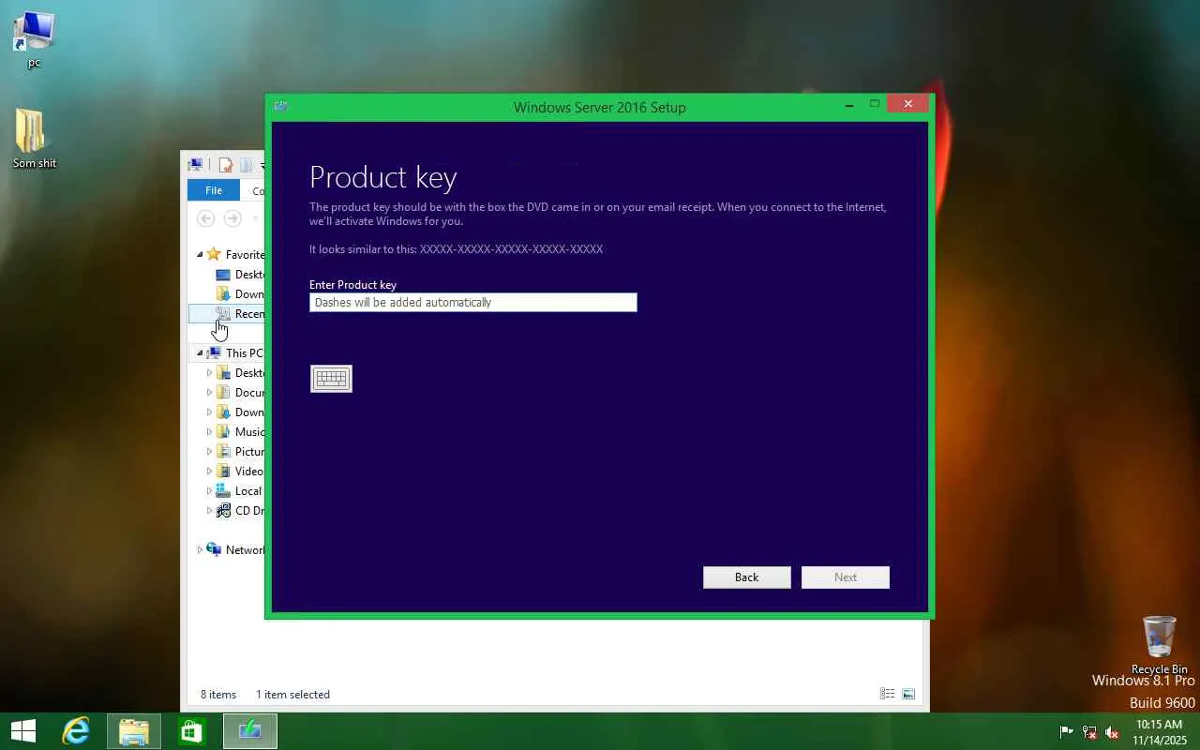1200x750 pixels.
Task: Open the taskbar clock and date
Action: click(1159, 732)
